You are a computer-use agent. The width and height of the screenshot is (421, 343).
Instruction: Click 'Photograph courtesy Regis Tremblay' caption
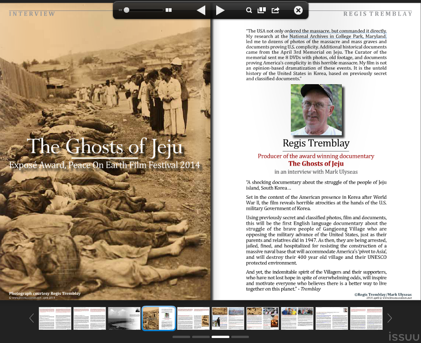45,293
